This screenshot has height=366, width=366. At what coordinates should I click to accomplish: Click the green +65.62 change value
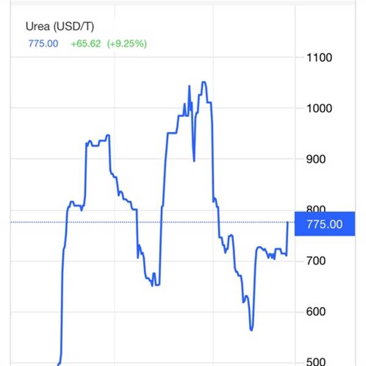[x=85, y=44]
